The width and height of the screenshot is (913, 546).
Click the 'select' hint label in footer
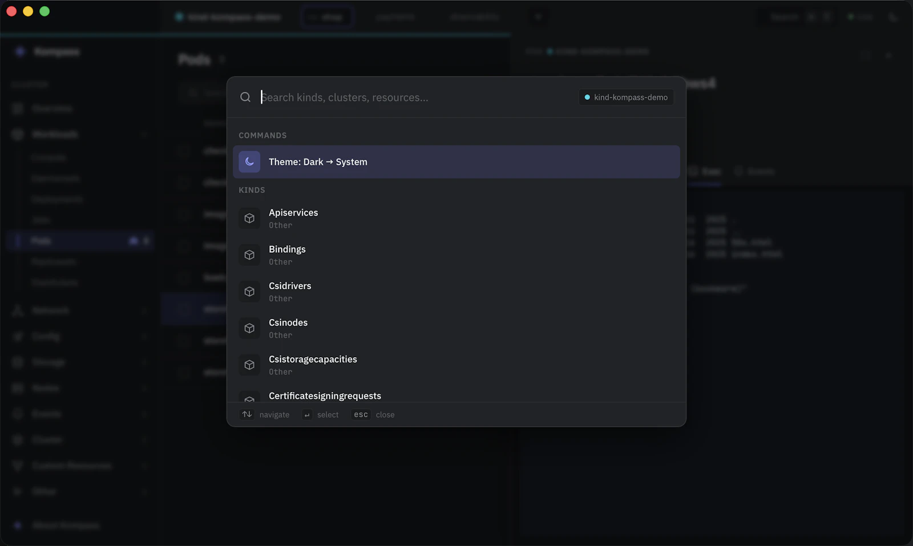tap(328, 415)
